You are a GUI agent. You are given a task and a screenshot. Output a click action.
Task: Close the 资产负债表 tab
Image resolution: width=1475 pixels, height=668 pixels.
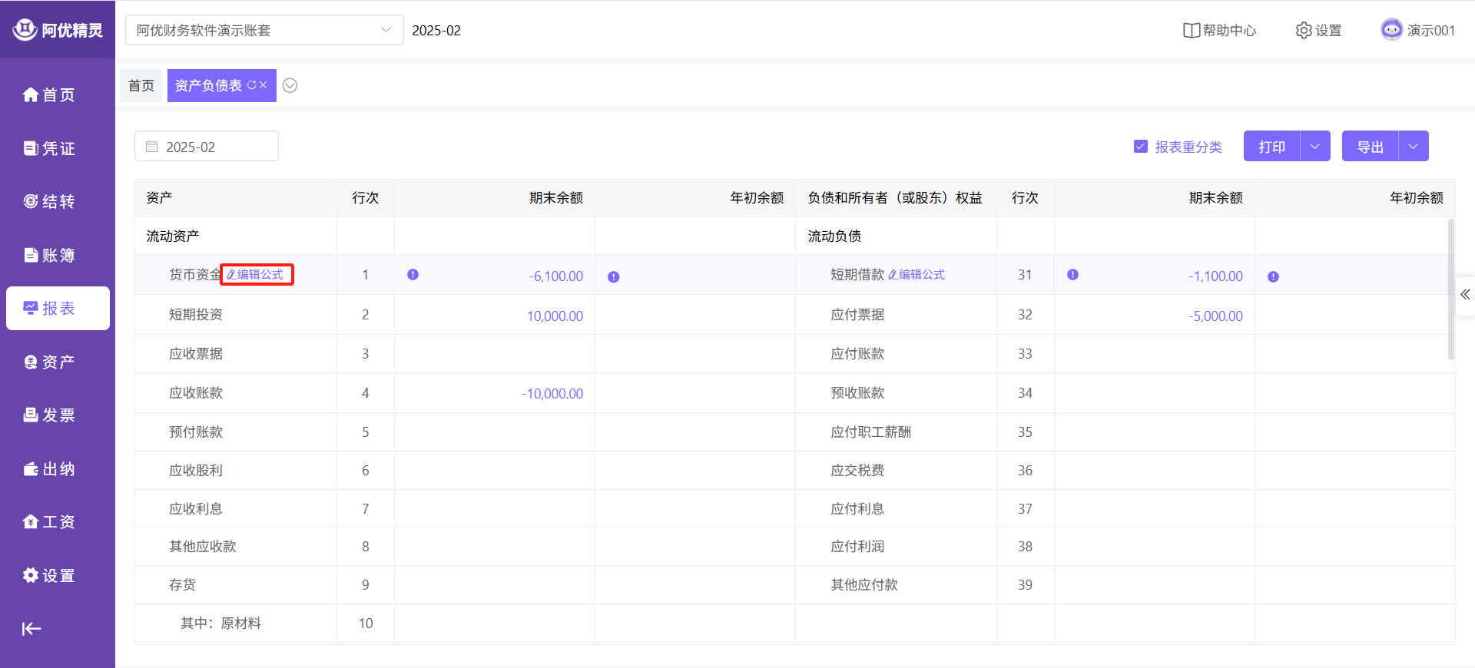tap(264, 85)
